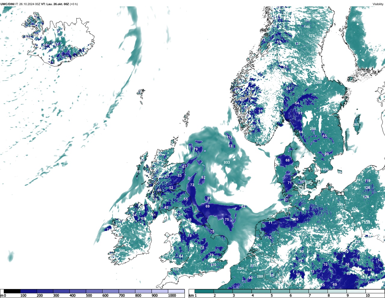Pick the 200–300 m legend color block
385x298 pixels.
point(45,291)
